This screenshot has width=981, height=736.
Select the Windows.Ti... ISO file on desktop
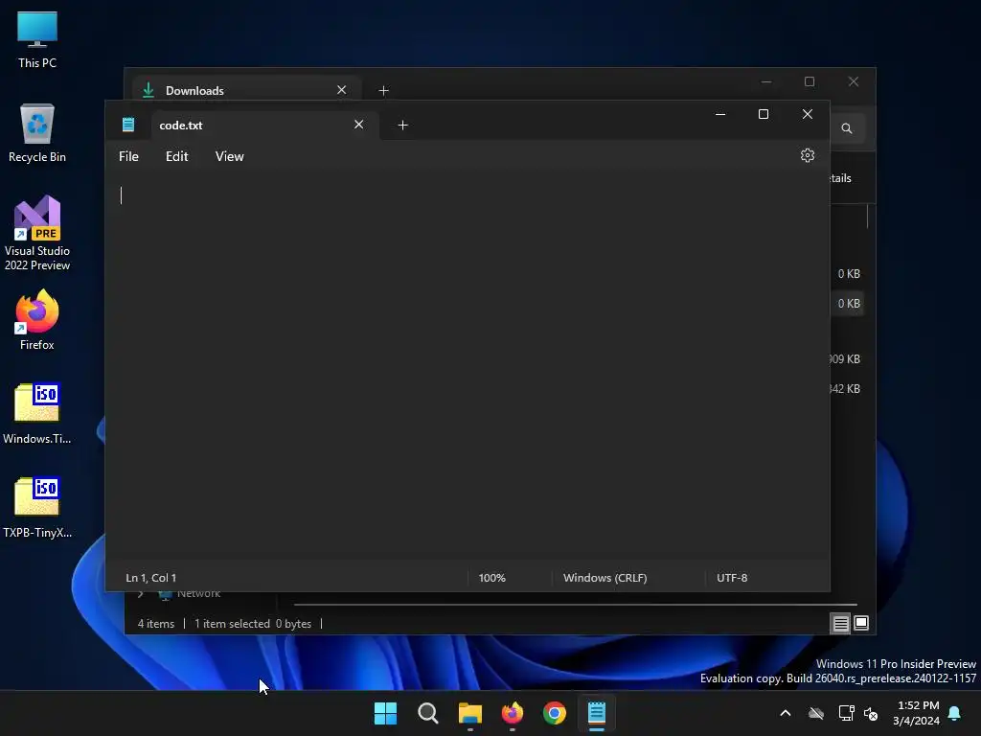[x=37, y=414]
